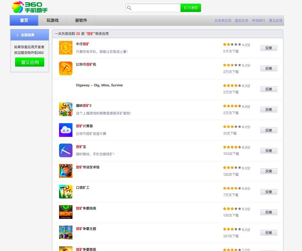
Task: Open the 挖矿争霸主题 title link
Action: tap(86, 229)
